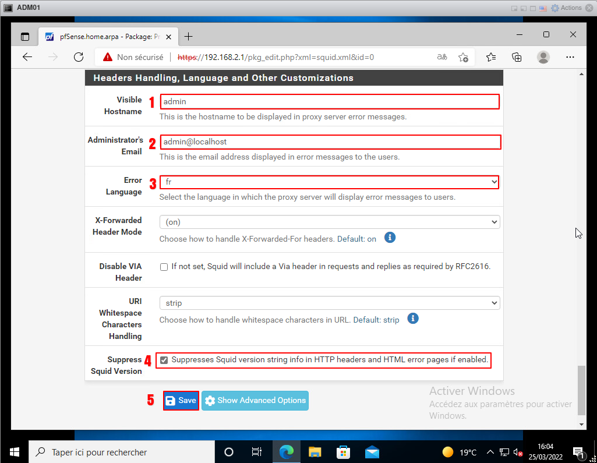Screen dimensions: 597x463
Task: Select the pfSense.home.arpa browser tab
Action: 105,36
